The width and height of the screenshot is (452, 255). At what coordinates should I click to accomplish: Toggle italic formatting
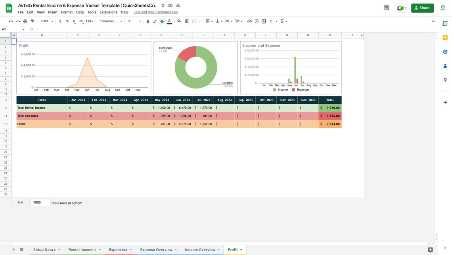click(154, 21)
